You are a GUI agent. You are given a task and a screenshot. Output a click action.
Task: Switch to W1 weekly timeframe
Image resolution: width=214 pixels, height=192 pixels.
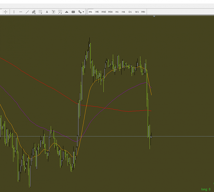tap(137, 12)
